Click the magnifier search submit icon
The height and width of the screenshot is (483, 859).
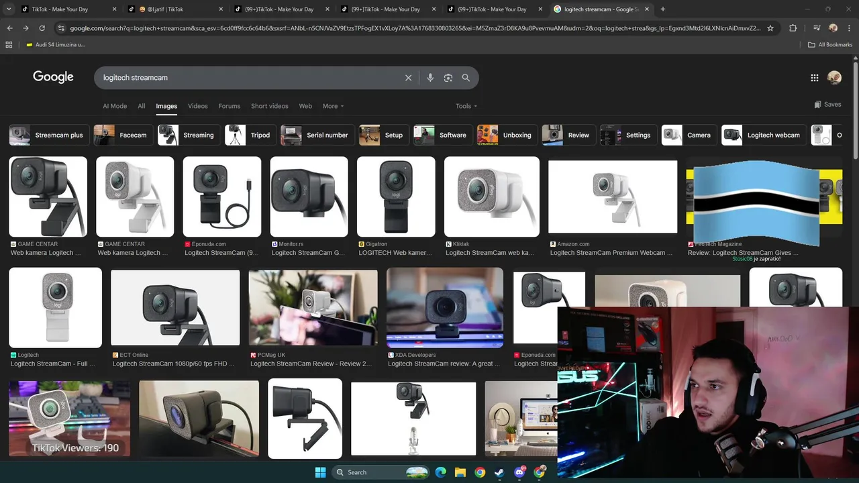[466, 78]
